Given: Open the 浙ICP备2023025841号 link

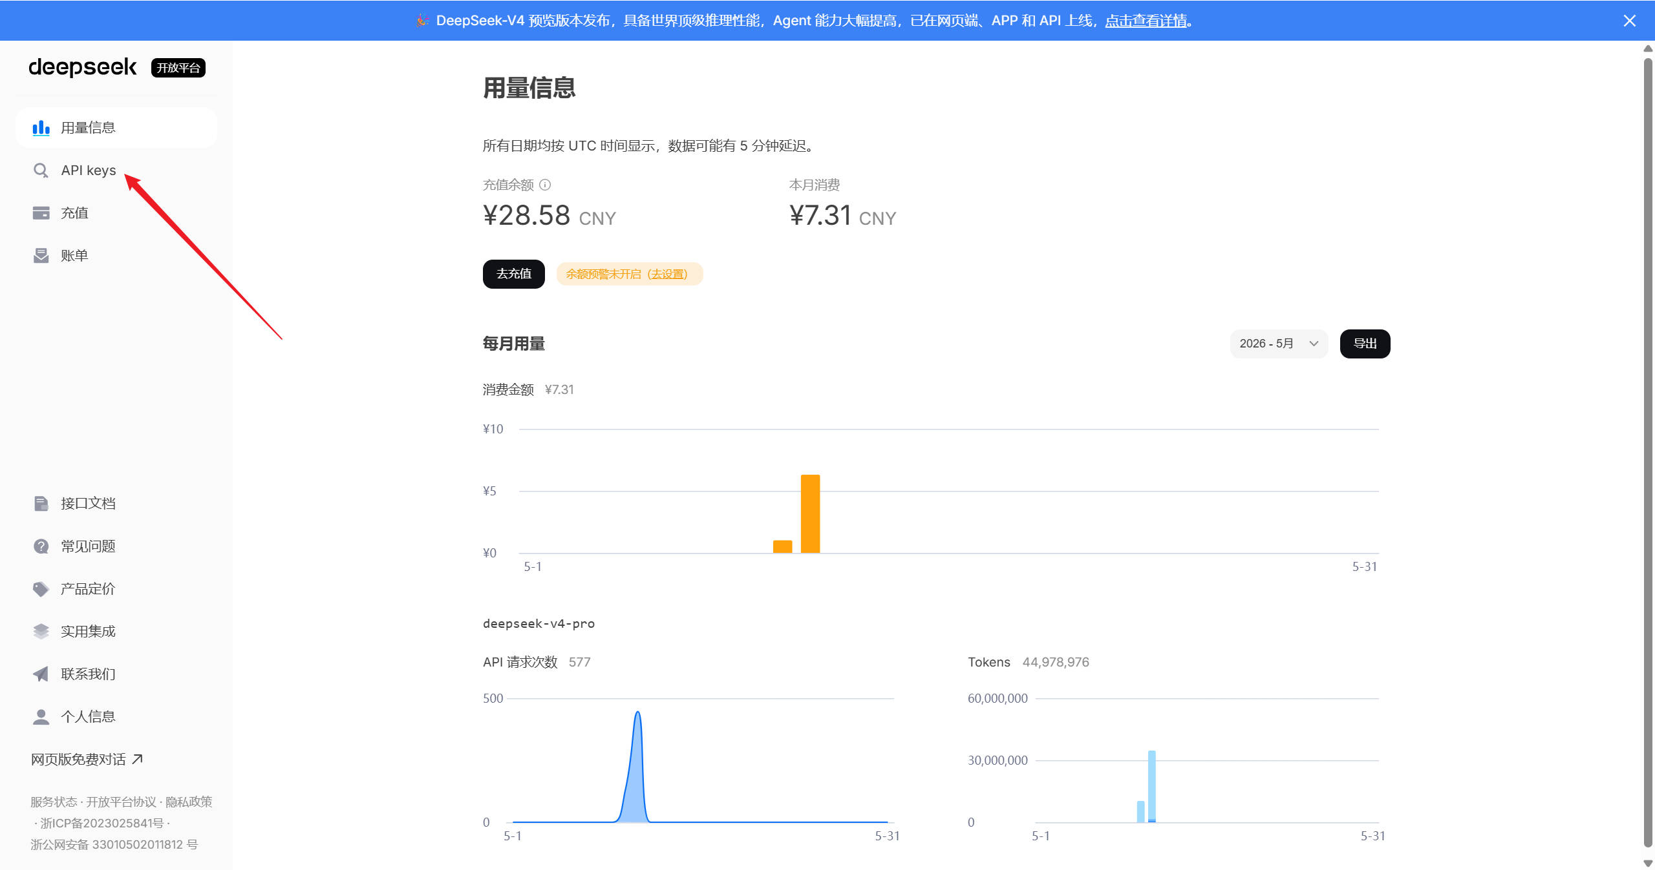Looking at the screenshot, I should tap(102, 823).
